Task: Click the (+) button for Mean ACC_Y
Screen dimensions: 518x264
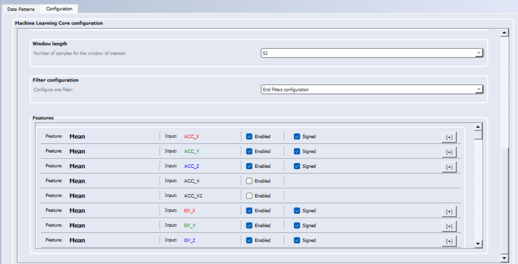Action: click(x=449, y=152)
